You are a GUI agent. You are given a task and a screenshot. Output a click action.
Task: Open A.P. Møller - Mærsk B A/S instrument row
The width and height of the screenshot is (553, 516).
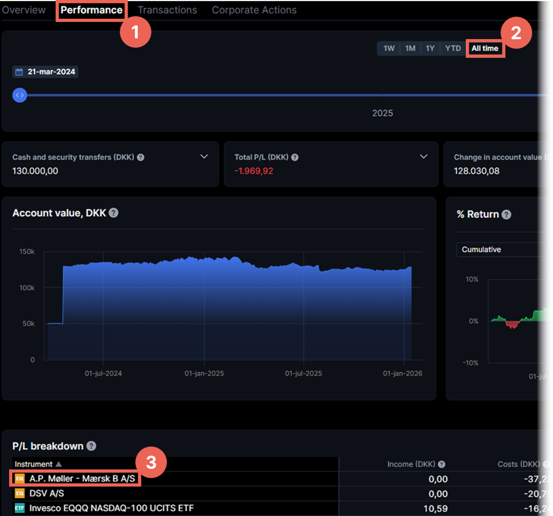[x=82, y=478]
